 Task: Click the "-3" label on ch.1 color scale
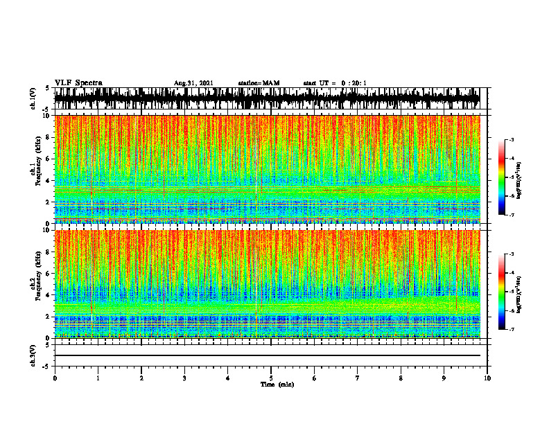(x=512, y=139)
